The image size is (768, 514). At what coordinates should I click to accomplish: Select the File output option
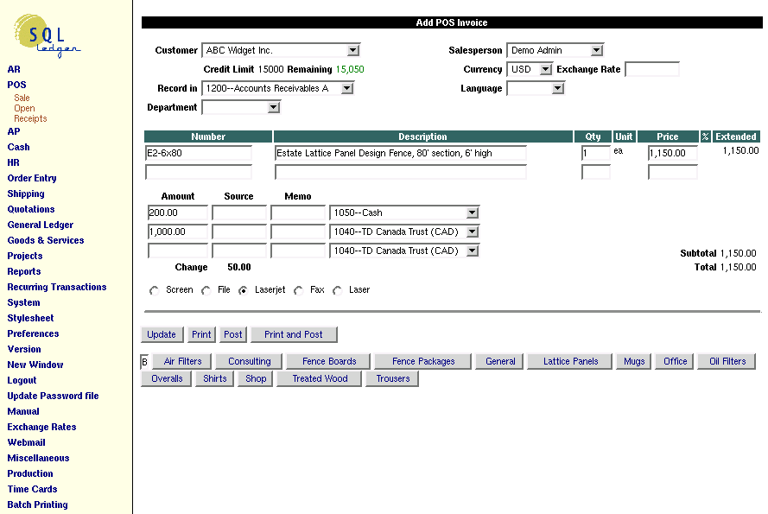coord(207,289)
